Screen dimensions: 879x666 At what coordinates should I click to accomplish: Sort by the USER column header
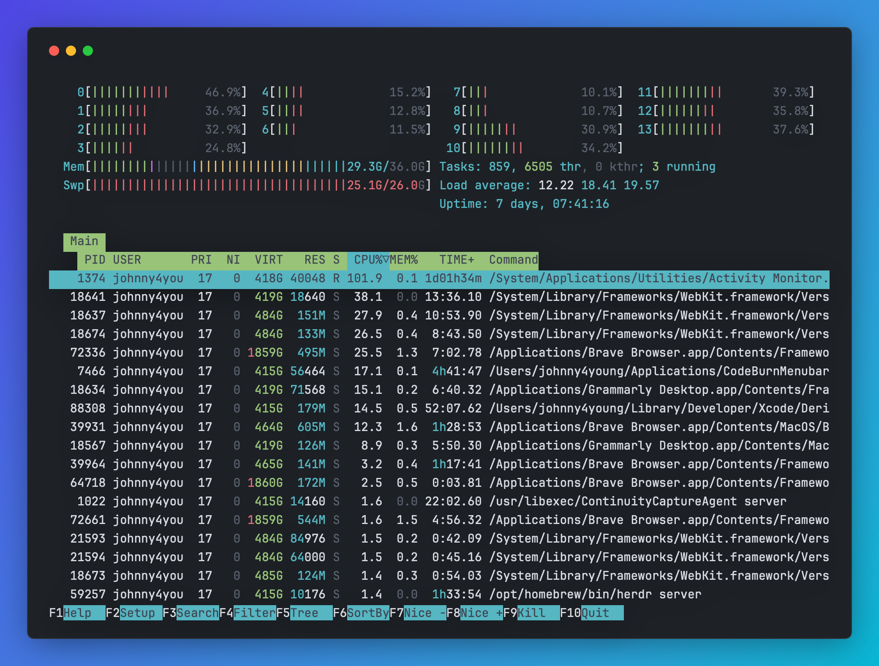(x=127, y=260)
